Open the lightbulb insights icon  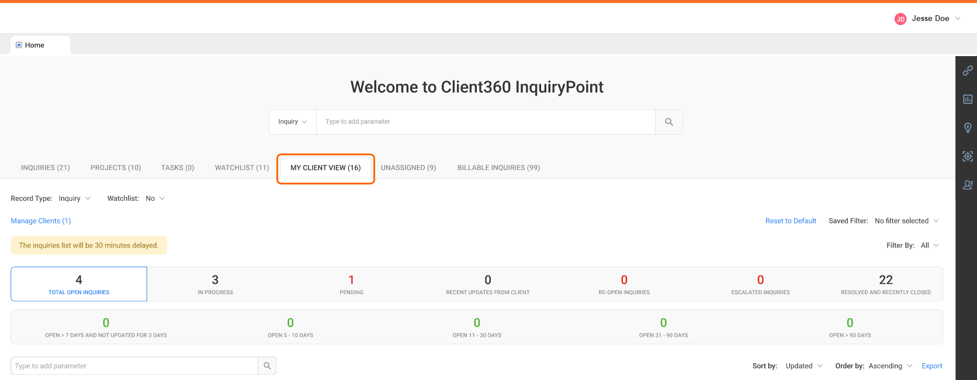[968, 128]
